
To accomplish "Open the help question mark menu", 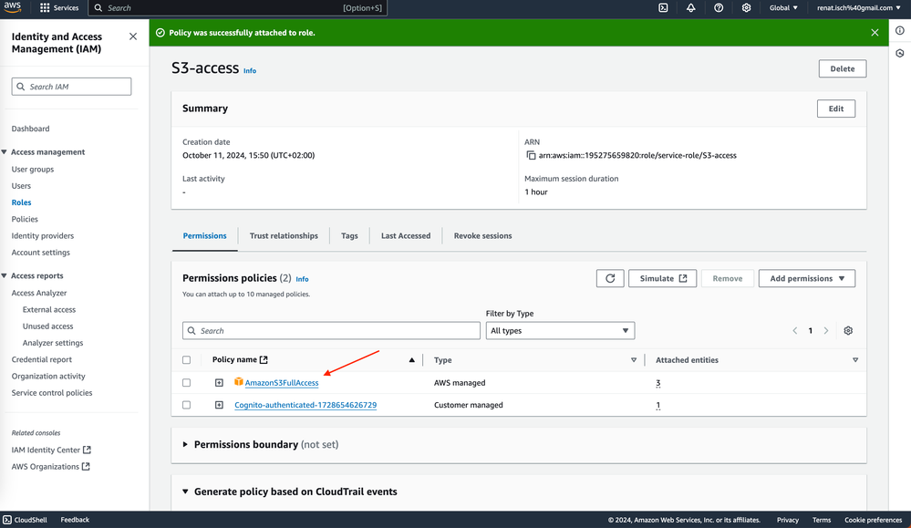I will (719, 7).
